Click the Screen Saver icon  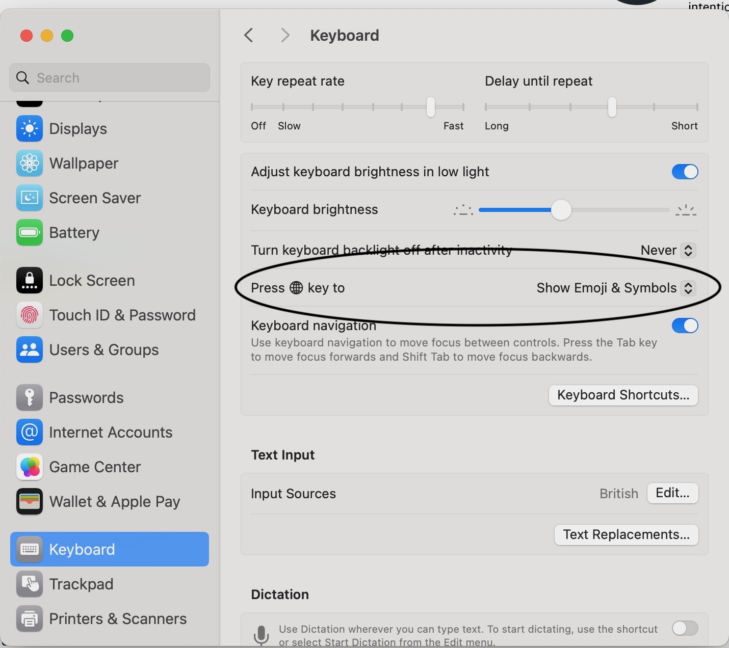click(30, 198)
